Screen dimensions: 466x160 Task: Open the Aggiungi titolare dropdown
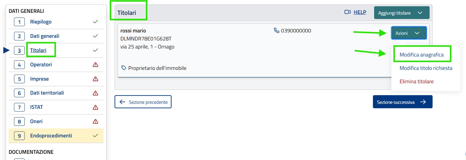(402, 13)
